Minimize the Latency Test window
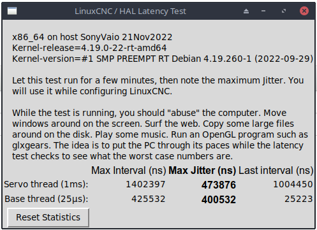The height and width of the screenshot is (230, 317). [x=263, y=11]
